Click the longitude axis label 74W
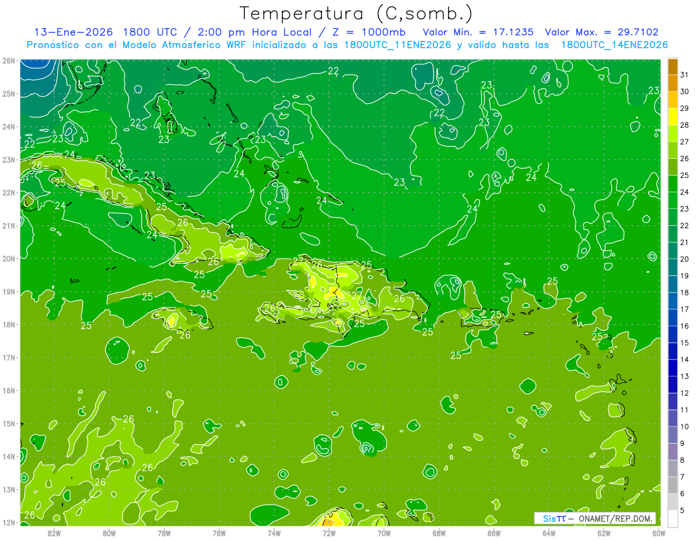The image size is (700, 541). coord(274,533)
